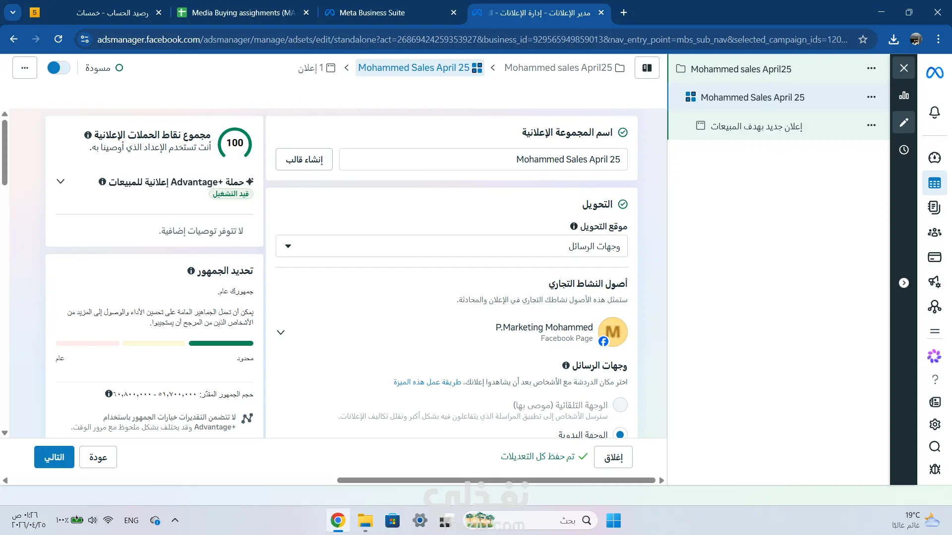The image size is (952, 535).
Task: Open the notifications bell in the sidebar
Action: pyautogui.click(x=935, y=112)
